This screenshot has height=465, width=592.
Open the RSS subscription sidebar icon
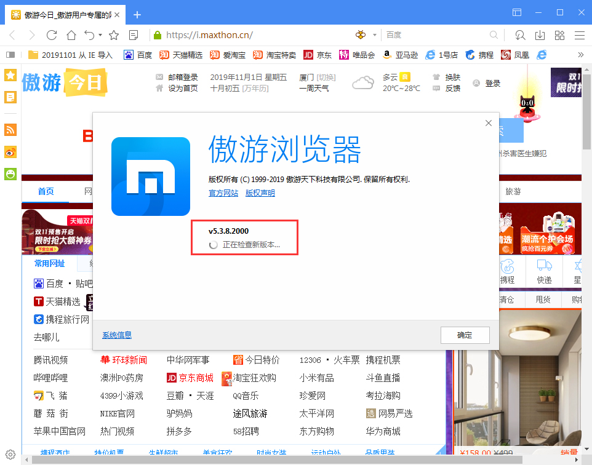pyautogui.click(x=10, y=130)
